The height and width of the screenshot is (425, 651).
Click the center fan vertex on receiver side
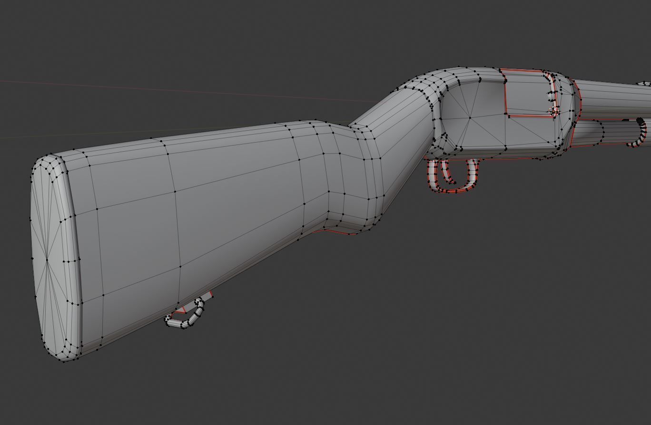[470, 117]
